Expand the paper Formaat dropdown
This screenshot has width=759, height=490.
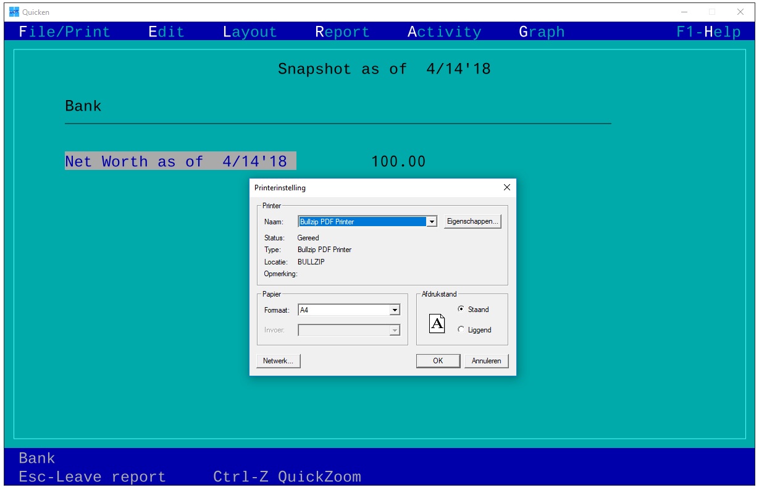point(395,310)
